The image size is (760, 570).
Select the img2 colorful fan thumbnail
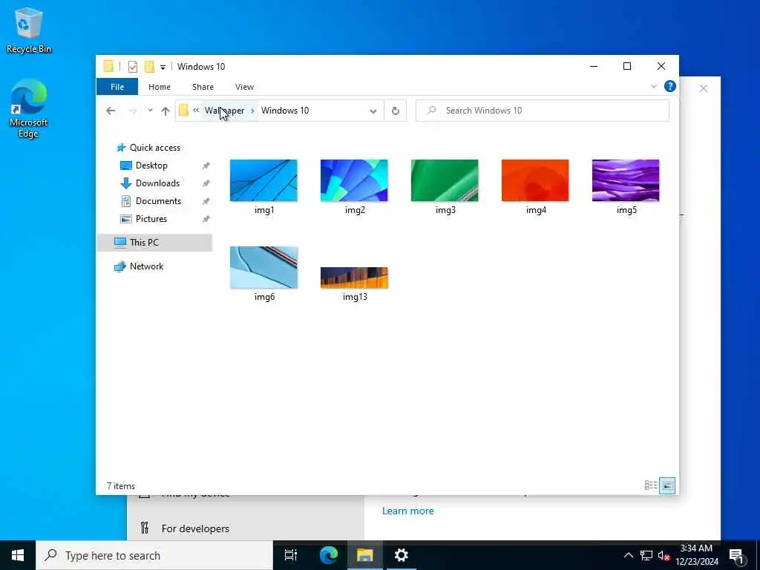[354, 180]
